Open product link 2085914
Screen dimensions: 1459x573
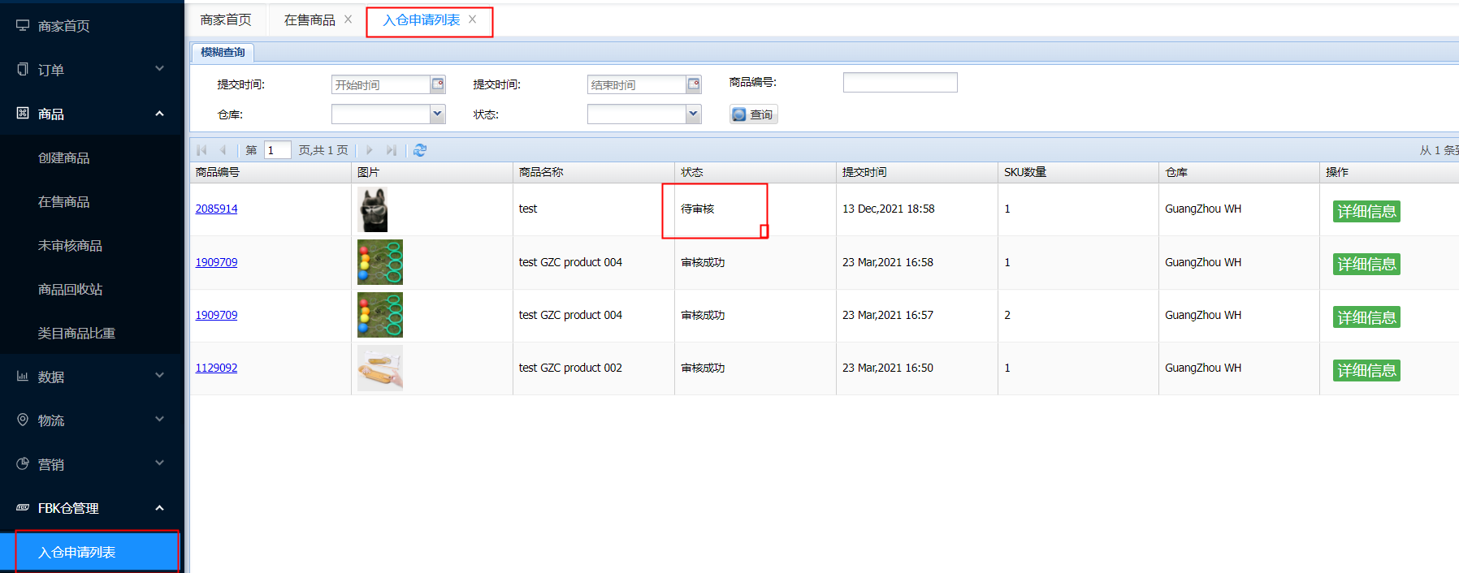(216, 209)
